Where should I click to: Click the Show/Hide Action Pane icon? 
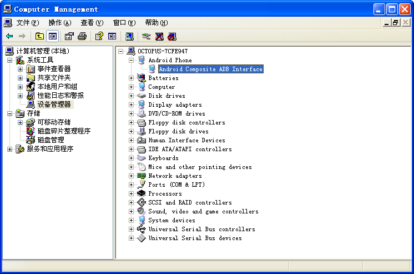click(x=112, y=36)
